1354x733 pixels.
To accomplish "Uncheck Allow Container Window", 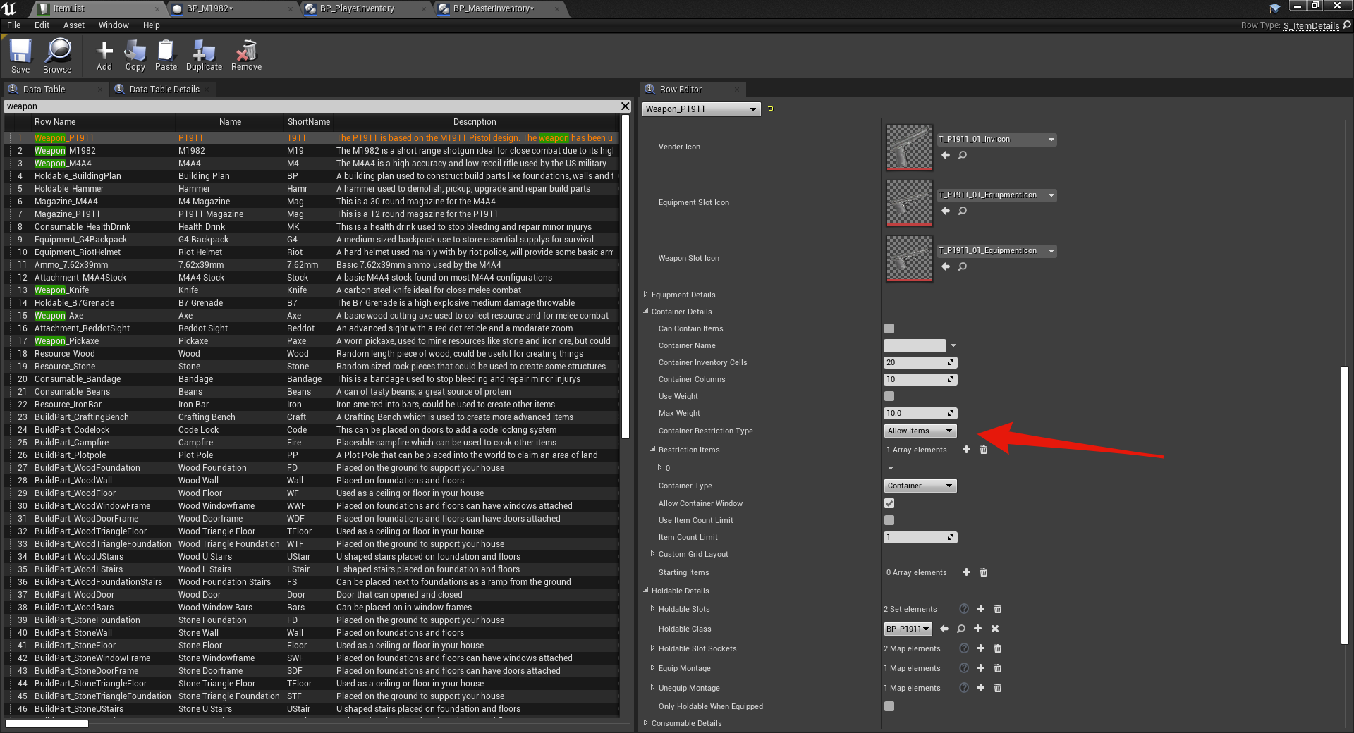I will [889, 503].
